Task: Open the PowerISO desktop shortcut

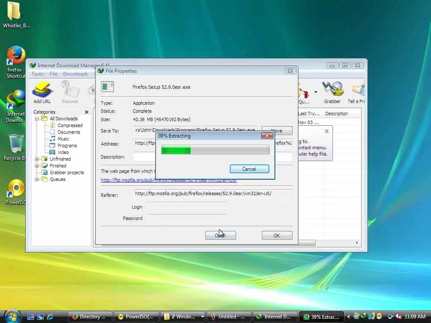Action: pyautogui.click(x=16, y=192)
